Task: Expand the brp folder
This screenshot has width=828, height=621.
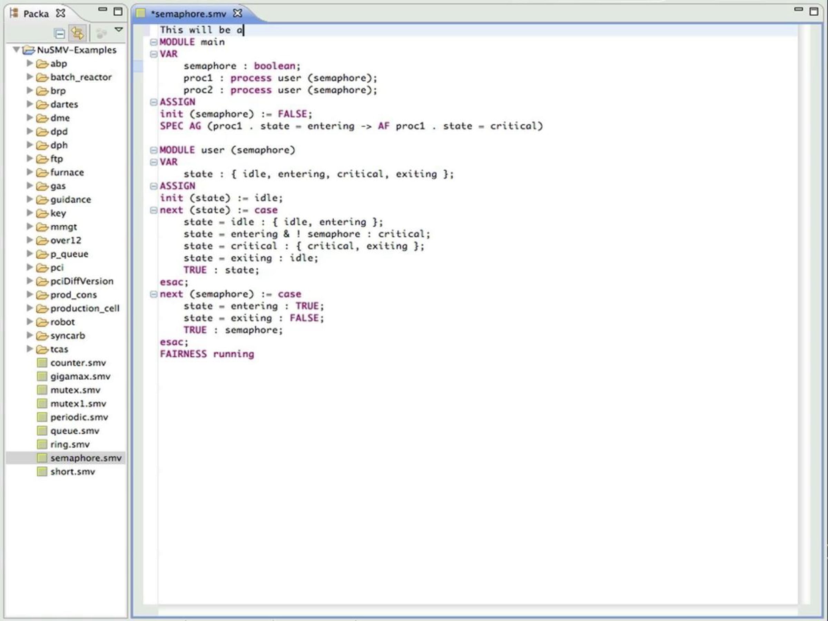Action: pos(30,90)
